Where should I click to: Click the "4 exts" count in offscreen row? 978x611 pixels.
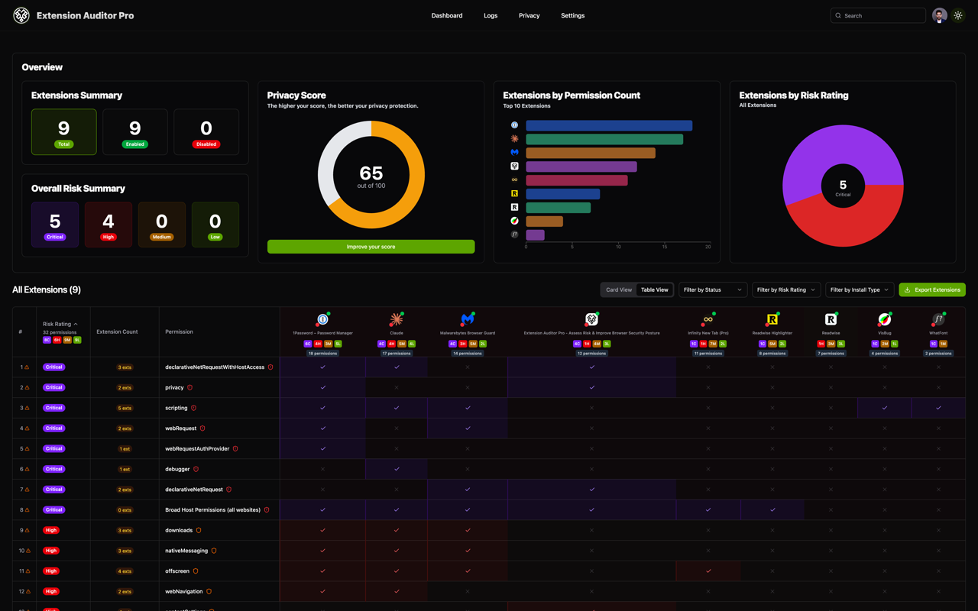tap(125, 571)
